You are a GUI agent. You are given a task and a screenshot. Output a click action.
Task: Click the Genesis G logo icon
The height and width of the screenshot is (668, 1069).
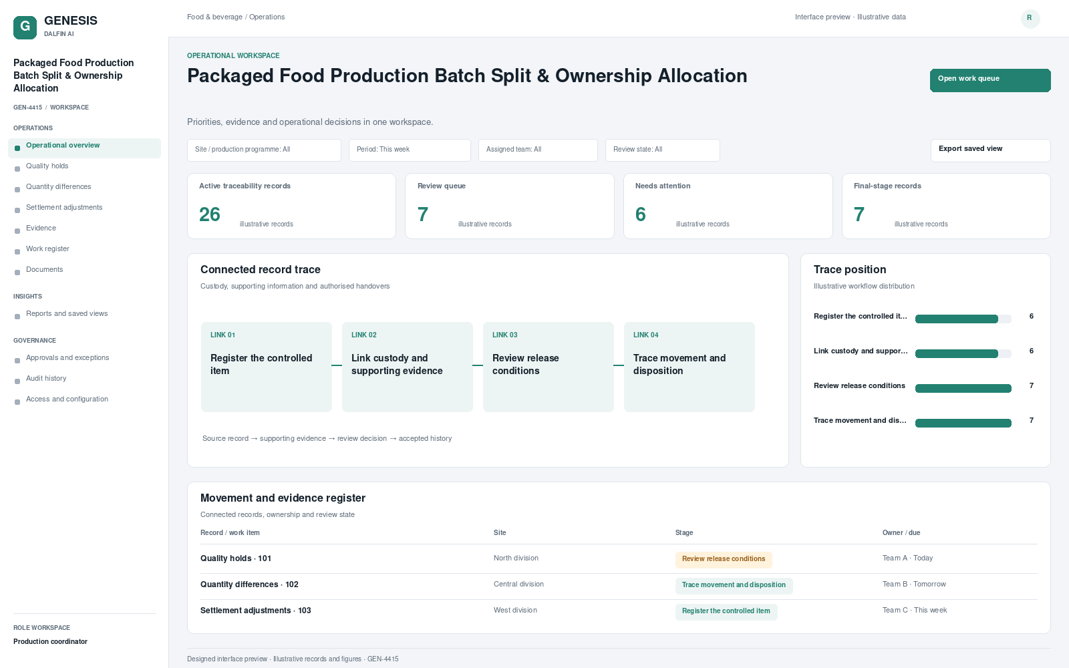(25, 27)
